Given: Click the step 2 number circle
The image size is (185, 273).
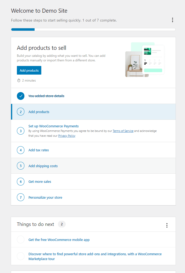Looking at the screenshot, I should [21, 112].
